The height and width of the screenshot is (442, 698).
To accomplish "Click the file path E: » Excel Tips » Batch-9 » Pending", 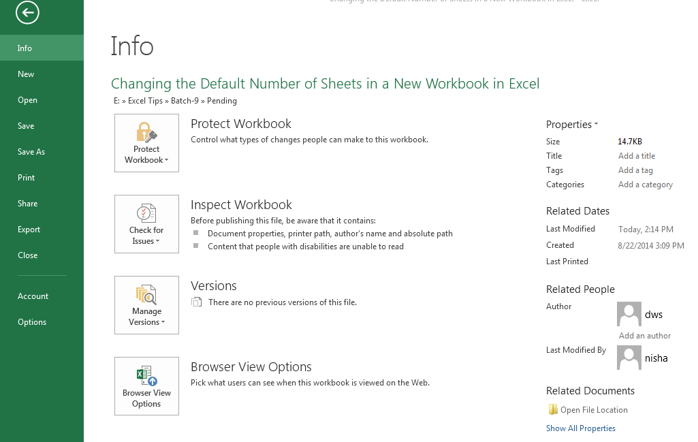I will 175,101.
